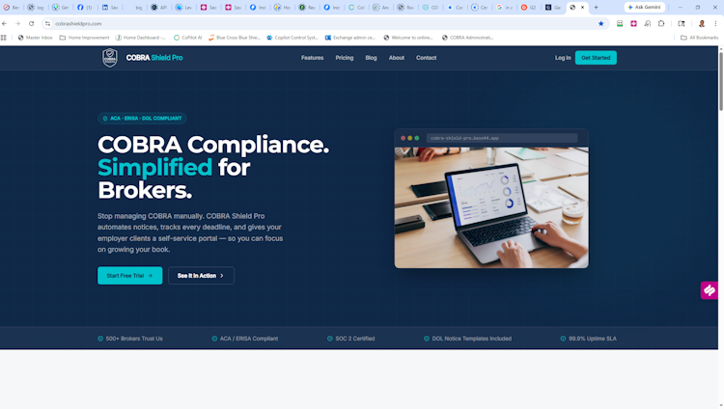Click the browser forward arrow

click(x=17, y=23)
